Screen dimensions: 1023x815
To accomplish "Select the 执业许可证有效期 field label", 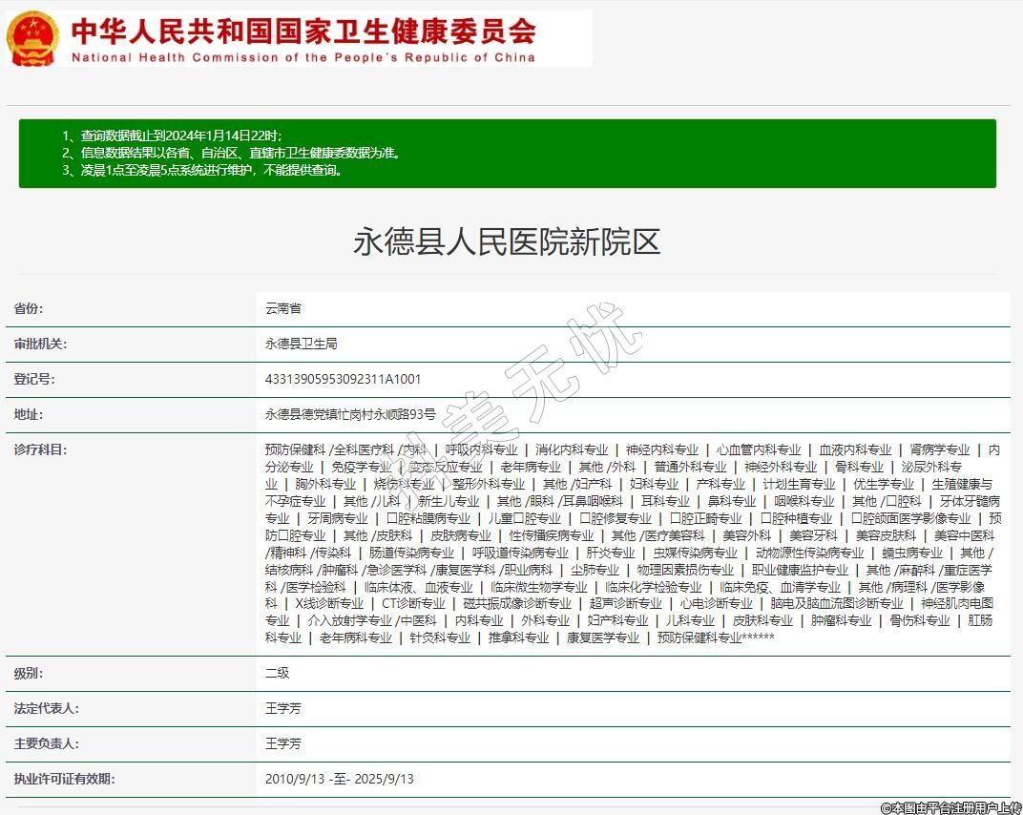I will coord(64,779).
